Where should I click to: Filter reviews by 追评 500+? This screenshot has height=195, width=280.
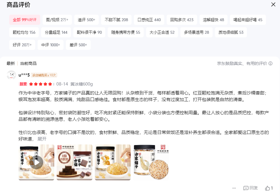(86, 20)
